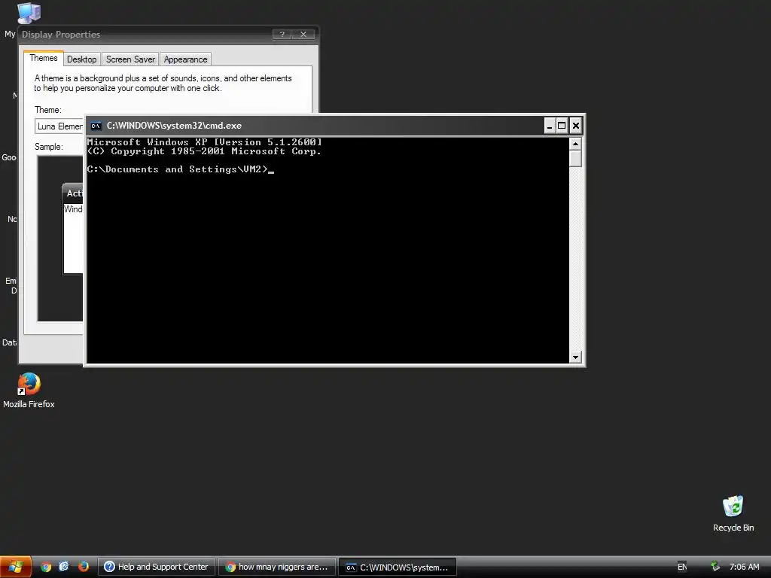Select the My Computer desktop icon
The width and height of the screenshot is (771, 578).
28,14
